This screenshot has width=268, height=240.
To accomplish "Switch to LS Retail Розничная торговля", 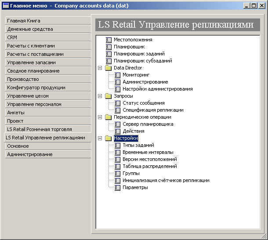I will (x=48, y=129).
